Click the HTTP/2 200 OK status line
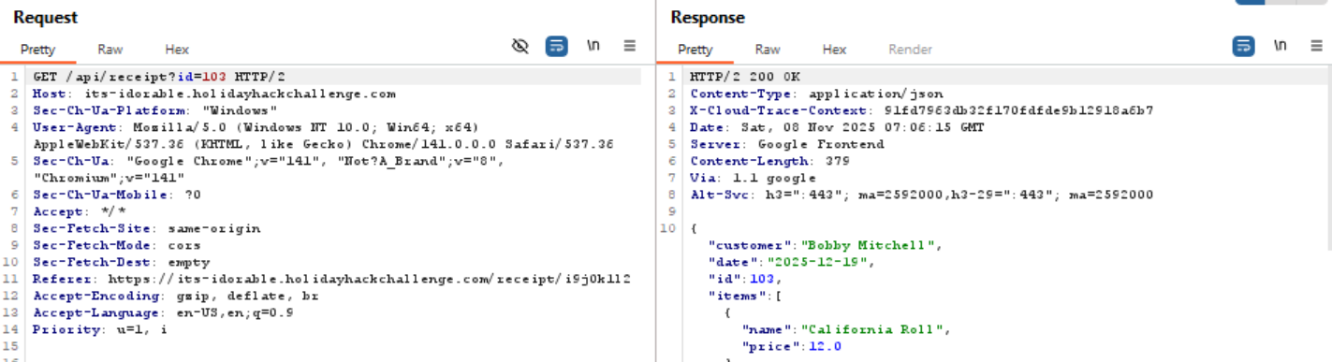 745,77
